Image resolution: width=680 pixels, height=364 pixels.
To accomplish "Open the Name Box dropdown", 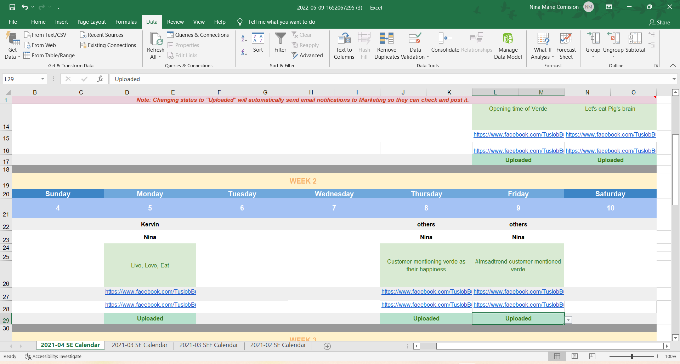I will point(42,79).
